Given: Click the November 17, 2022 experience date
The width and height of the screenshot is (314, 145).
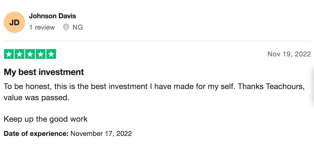Looking at the screenshot, I should 101,133.
